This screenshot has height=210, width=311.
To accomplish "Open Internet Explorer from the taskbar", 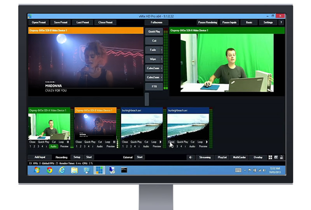I will click(62, 170).
